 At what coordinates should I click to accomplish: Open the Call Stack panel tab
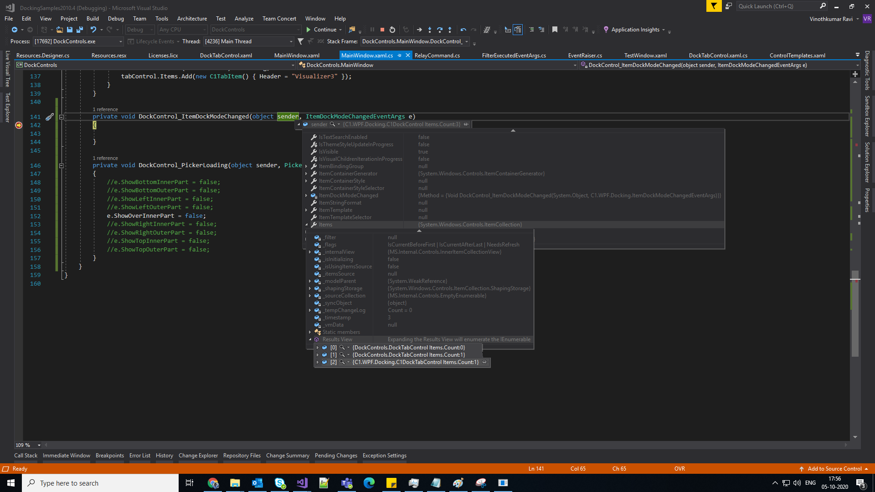[x=26, y=456]
